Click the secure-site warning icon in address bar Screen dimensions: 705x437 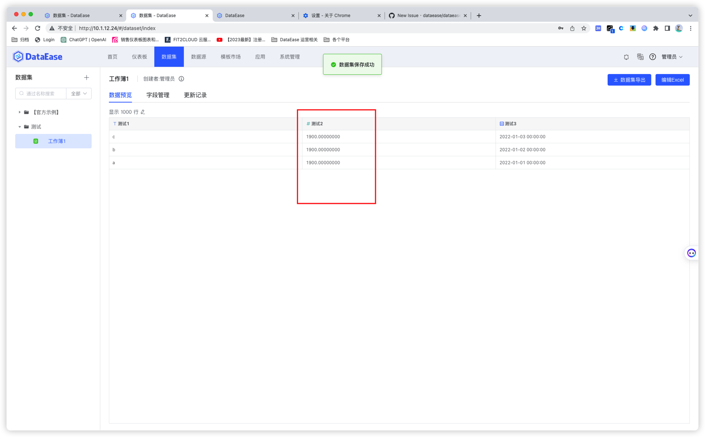[52, 28]
